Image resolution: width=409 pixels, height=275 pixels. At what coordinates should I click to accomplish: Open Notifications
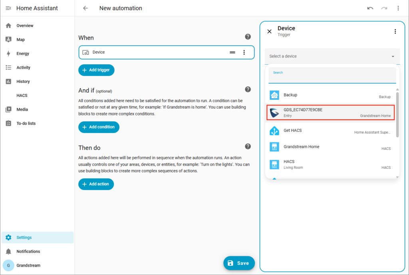pyautogui.click(x=38, y=251)
